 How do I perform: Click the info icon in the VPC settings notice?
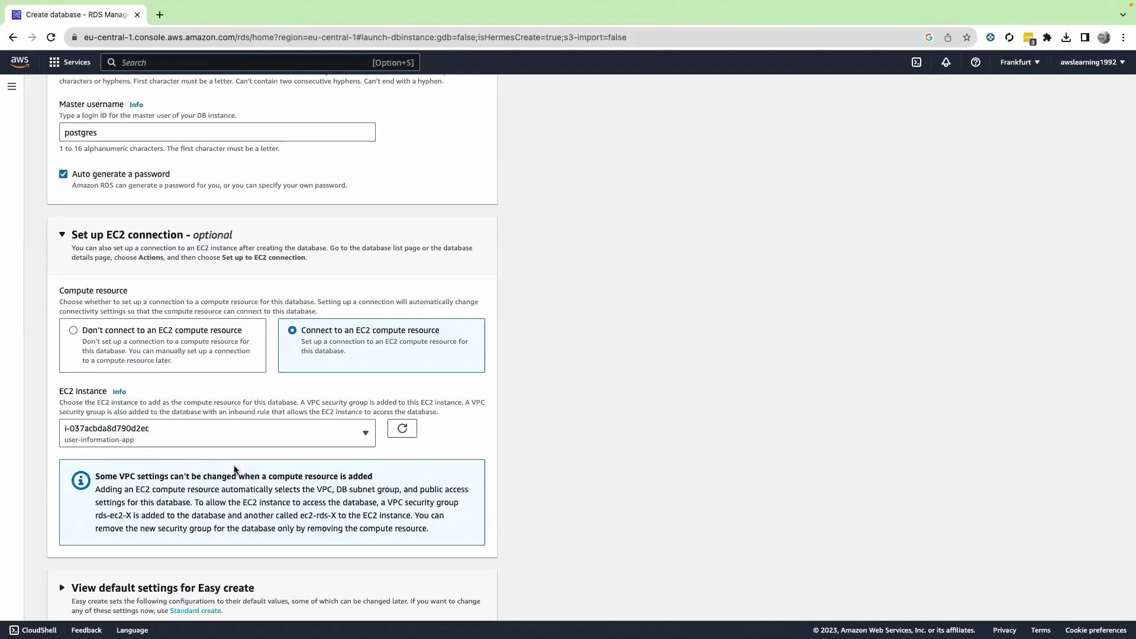tap(80, 480)
